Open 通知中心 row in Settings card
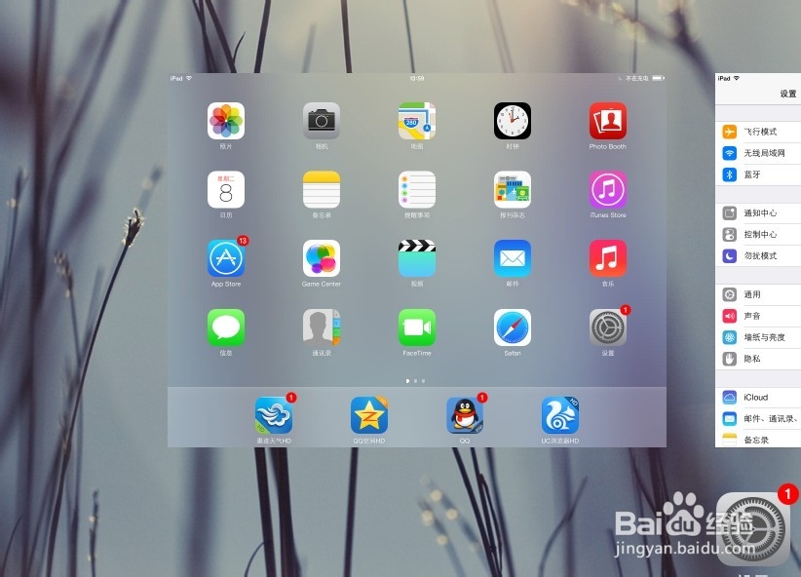 tap(758, 213)
